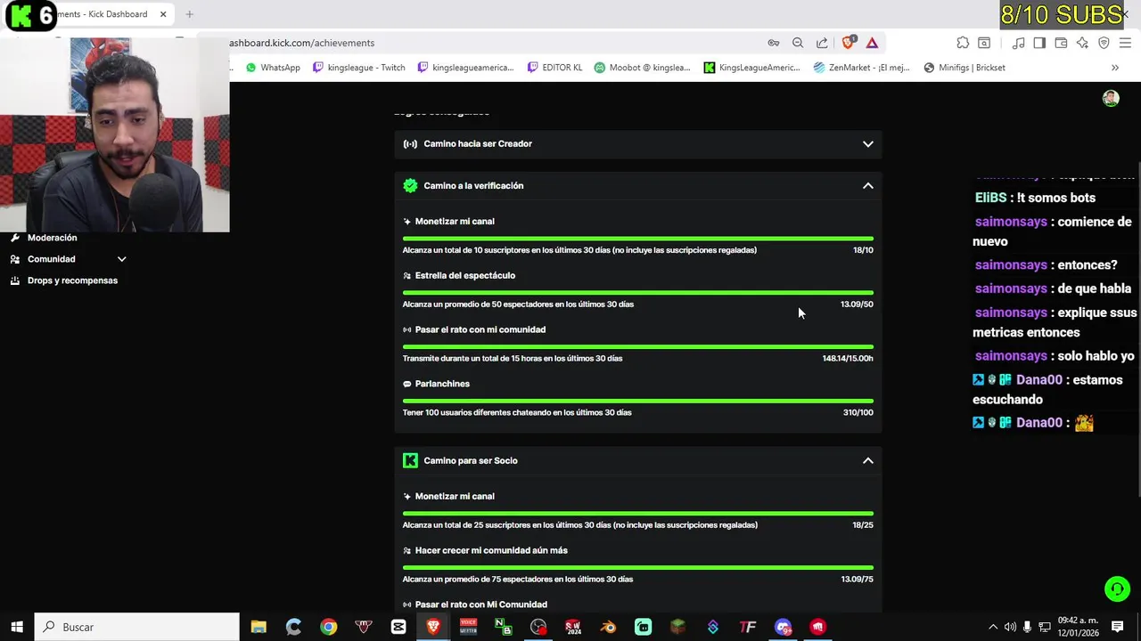Image resolution: width=1141 pixels, height=641 pixels.
Task: Open Brave Wallet from the toolbar
Action: coord(1061,43)
